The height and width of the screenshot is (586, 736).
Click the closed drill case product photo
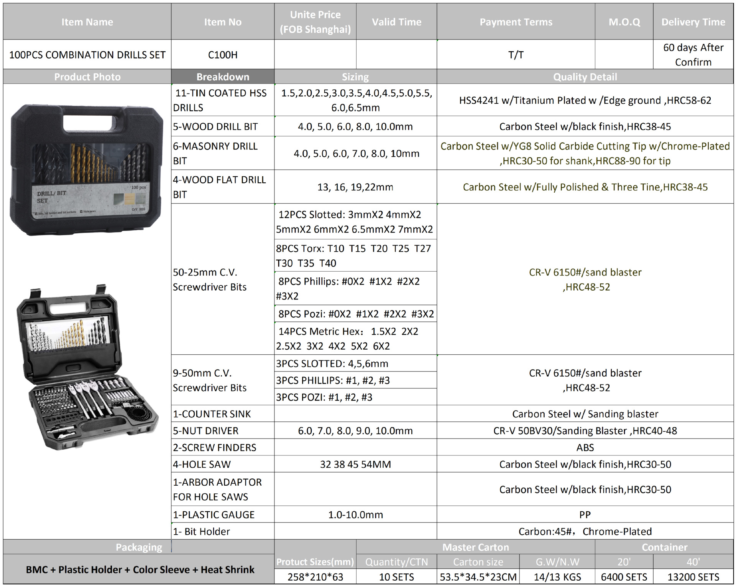click(x=87, y=170)
